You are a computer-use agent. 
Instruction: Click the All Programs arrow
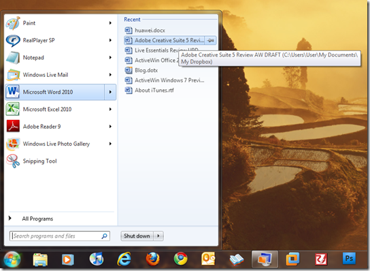10,218
